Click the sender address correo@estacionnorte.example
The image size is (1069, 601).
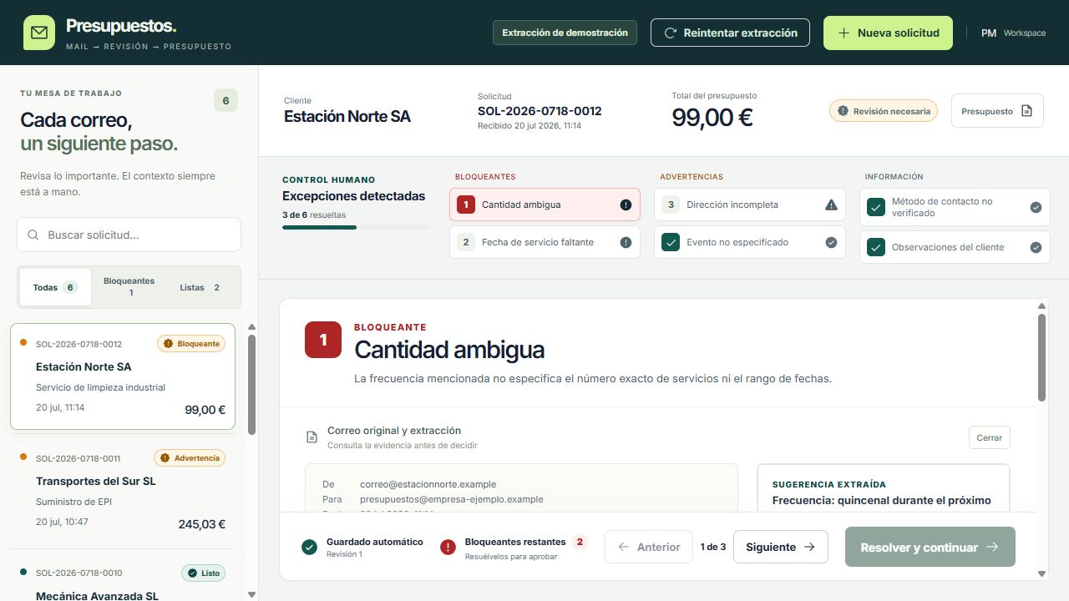coord(428,484)
